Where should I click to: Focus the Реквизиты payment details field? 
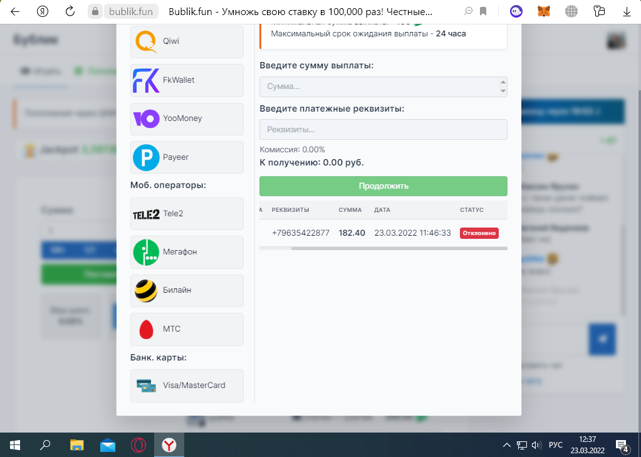tap(383, 130)
